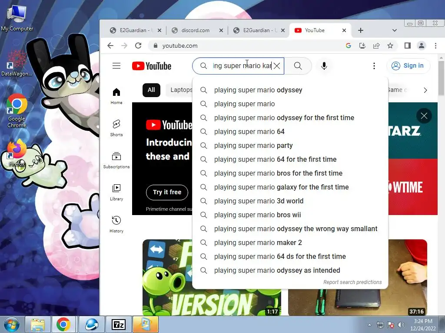Choose suggestion playing super mario bros wii
Screen dimensions: 445x333
(290, 215)
